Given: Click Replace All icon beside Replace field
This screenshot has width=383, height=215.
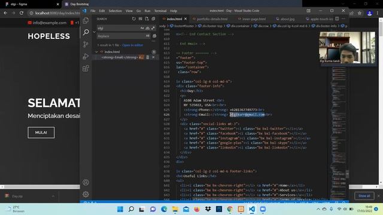Looking at the screenshot, I should pos(154,36).
